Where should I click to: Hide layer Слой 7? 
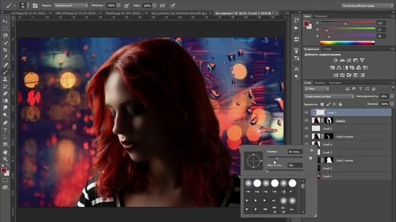click(x=306, y=112)
